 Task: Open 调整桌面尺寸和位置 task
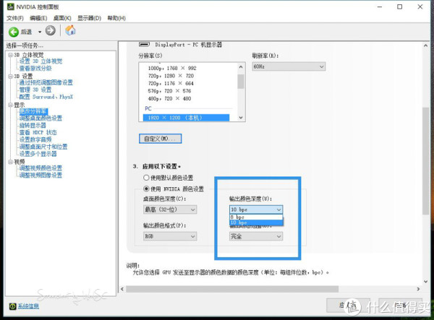43,147
